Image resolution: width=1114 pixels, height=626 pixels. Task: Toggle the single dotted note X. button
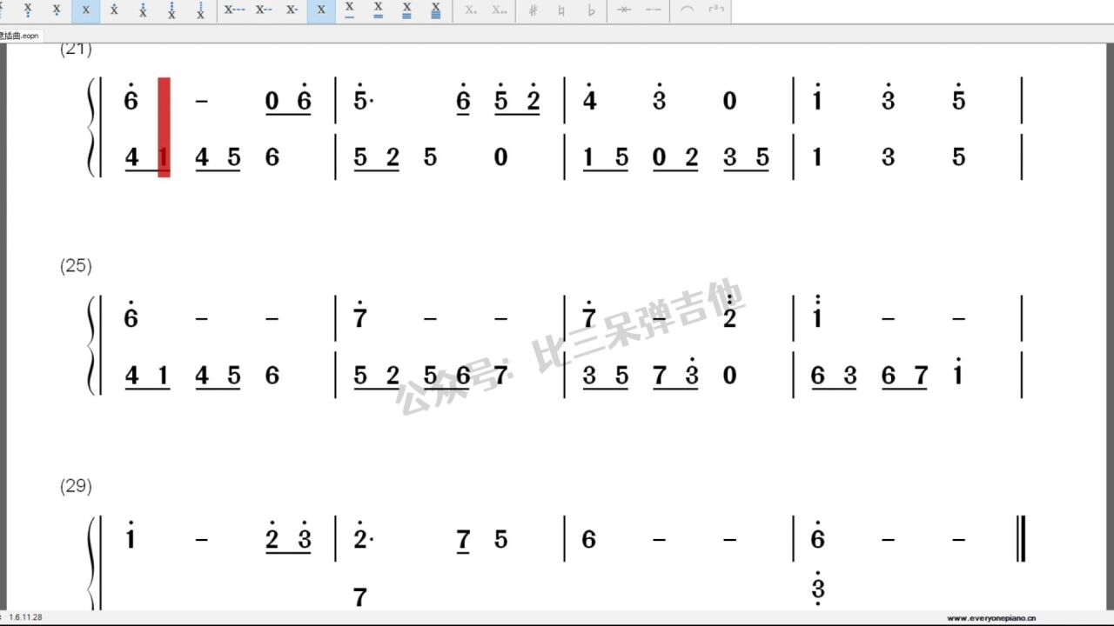[471, 10]
